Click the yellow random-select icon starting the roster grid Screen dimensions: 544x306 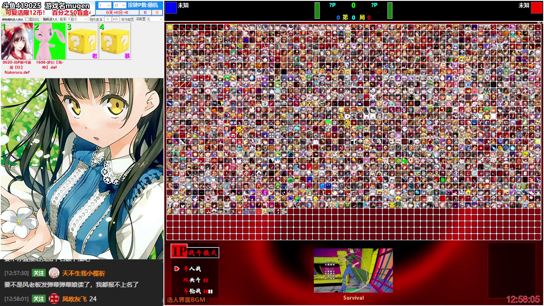coord(170,27)
